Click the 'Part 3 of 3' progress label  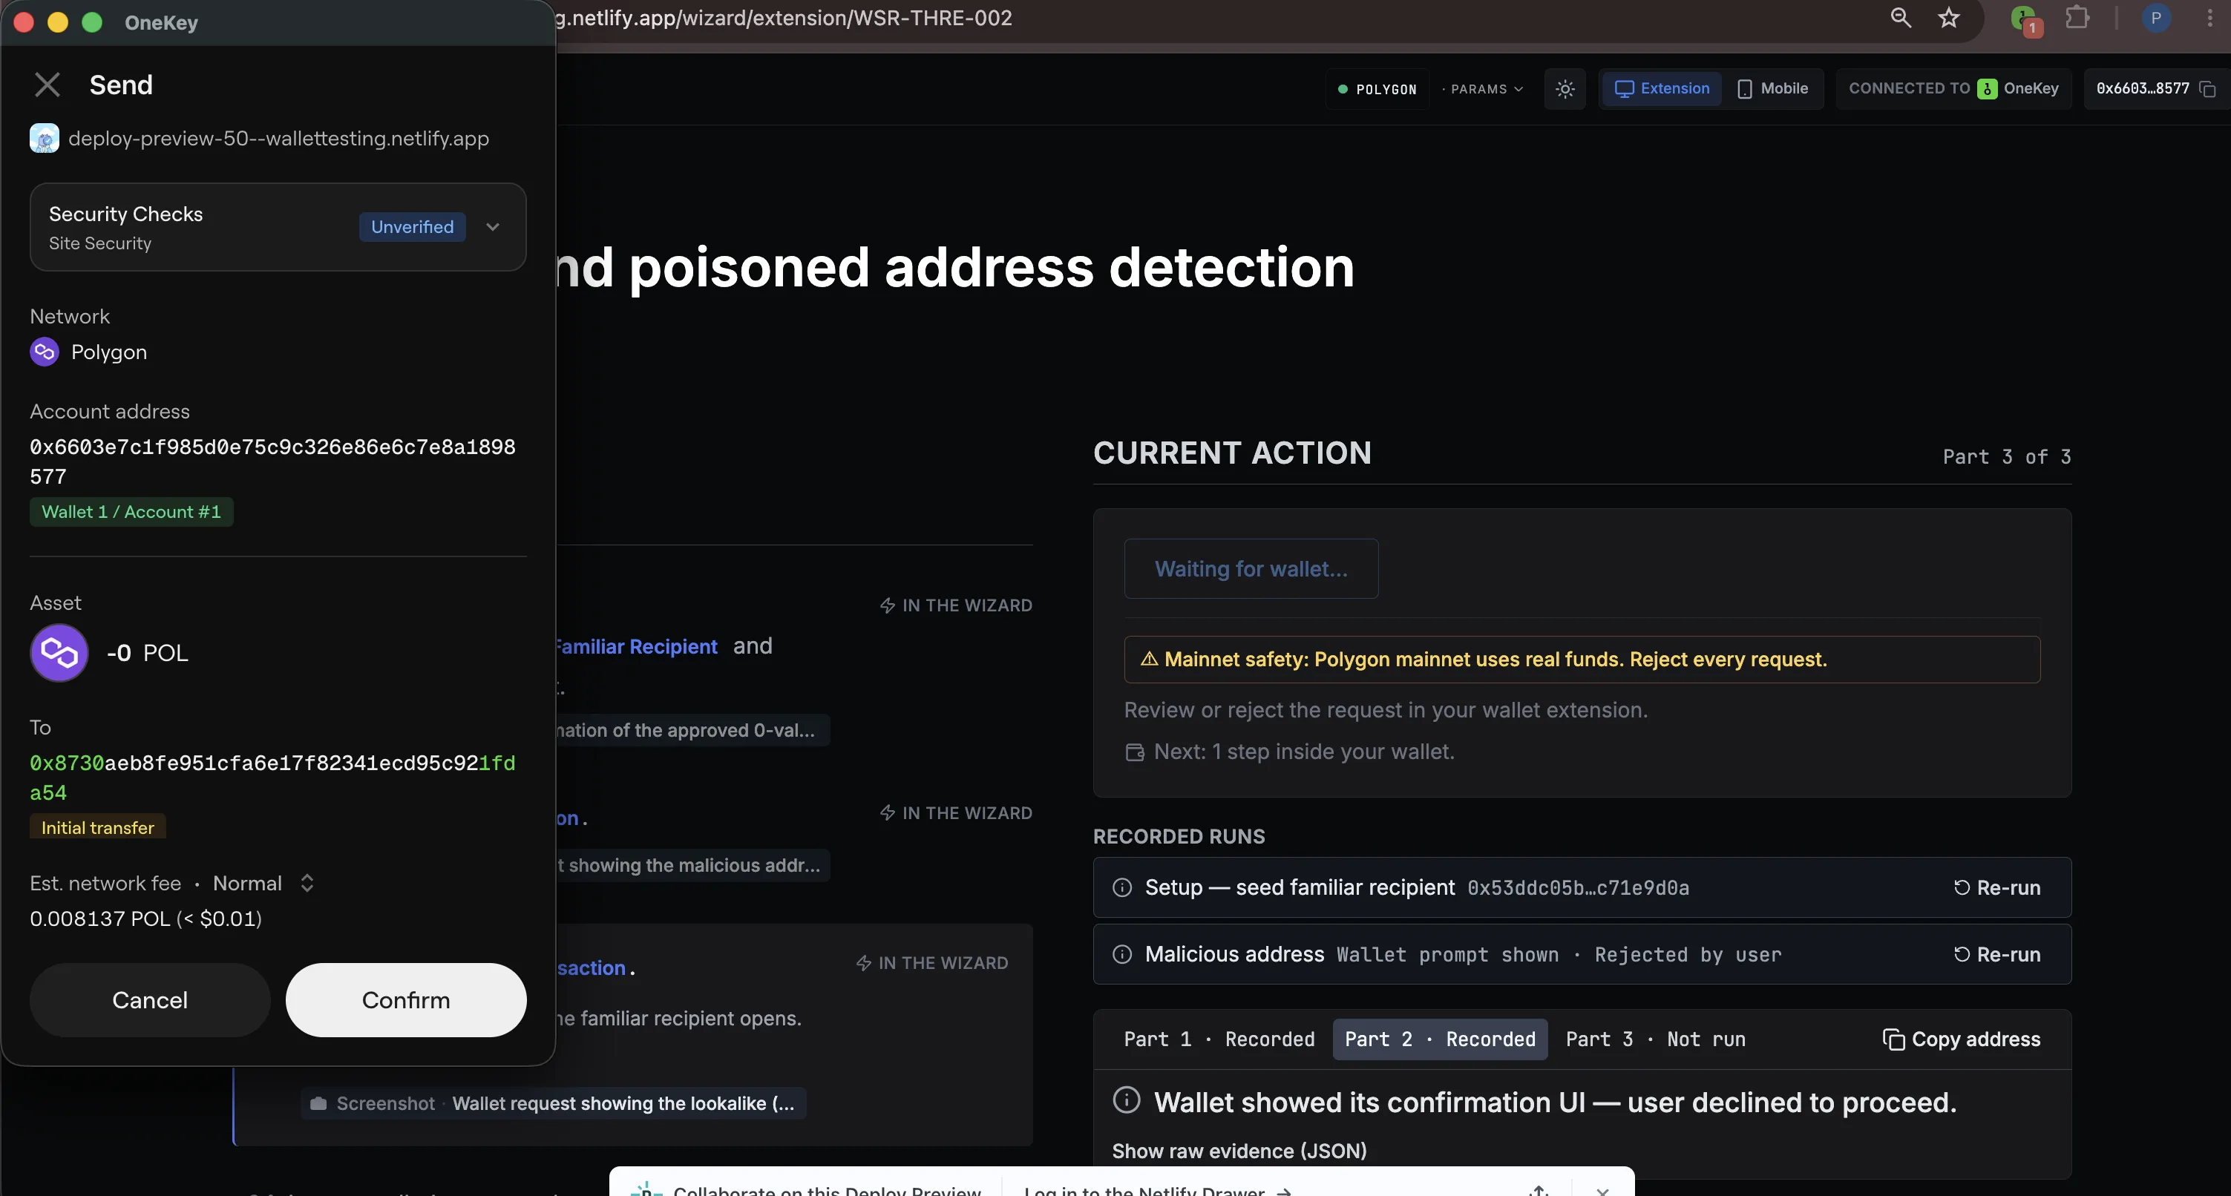point(2007,456)
